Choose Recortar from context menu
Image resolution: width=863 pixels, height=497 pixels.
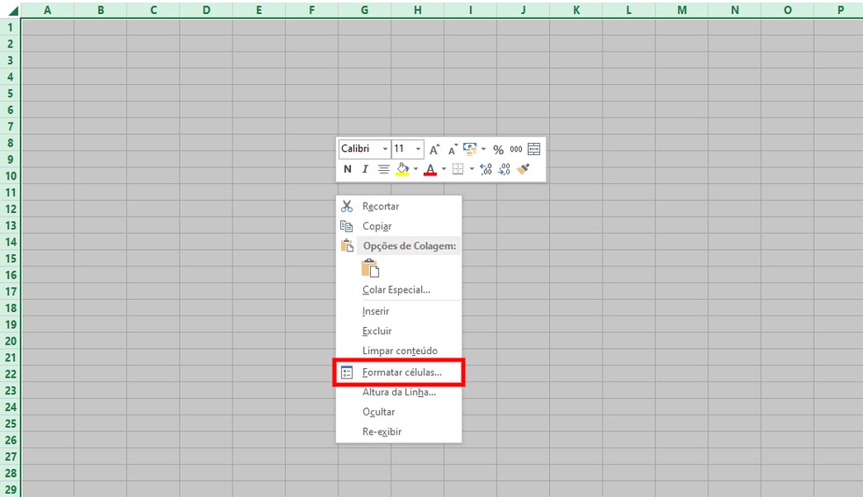click(x=399, y=206)
